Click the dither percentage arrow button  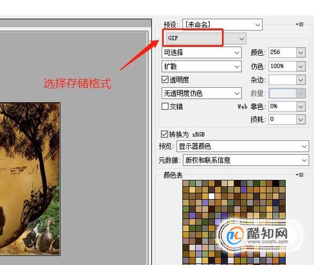tap(300, 67)
